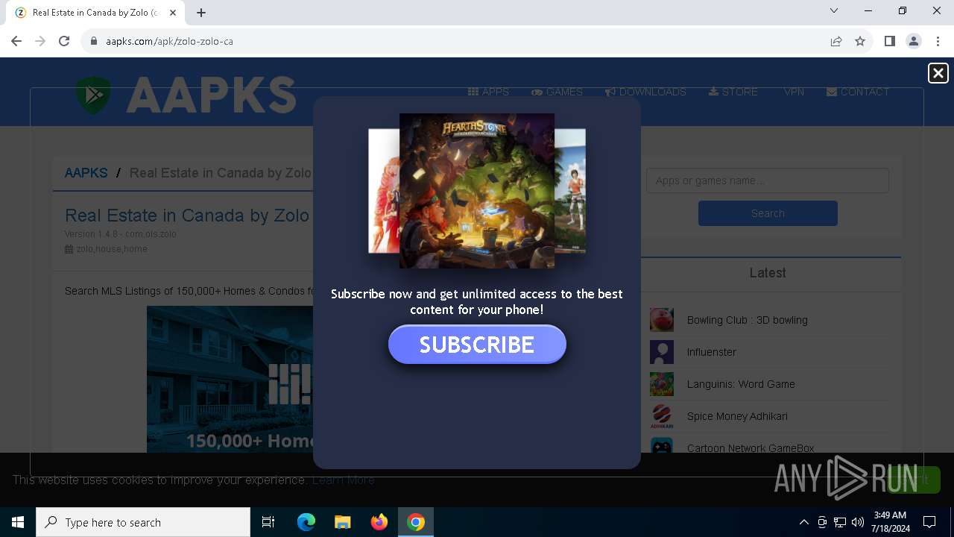The image size is (954, 537).
Task: Open Bowling Club : 3D bowling
Action: pos(748,320)
